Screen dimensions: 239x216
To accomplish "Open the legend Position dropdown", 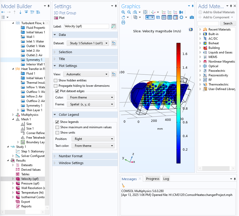I will coord(93,139).
